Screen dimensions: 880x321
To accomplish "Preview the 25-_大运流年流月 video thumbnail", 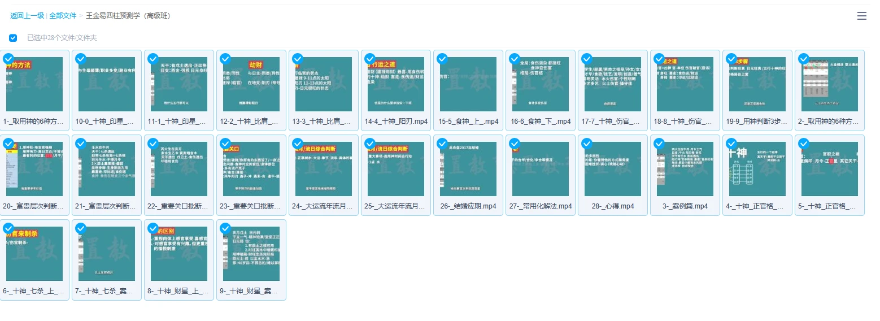I will (x=396, y=169).
